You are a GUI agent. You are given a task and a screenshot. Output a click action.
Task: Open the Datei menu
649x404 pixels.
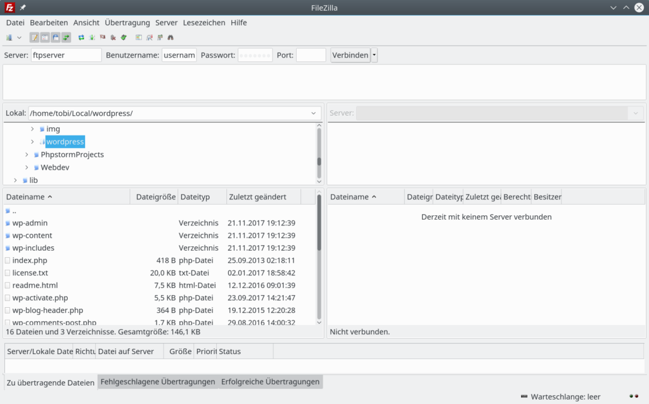(15, 23)
